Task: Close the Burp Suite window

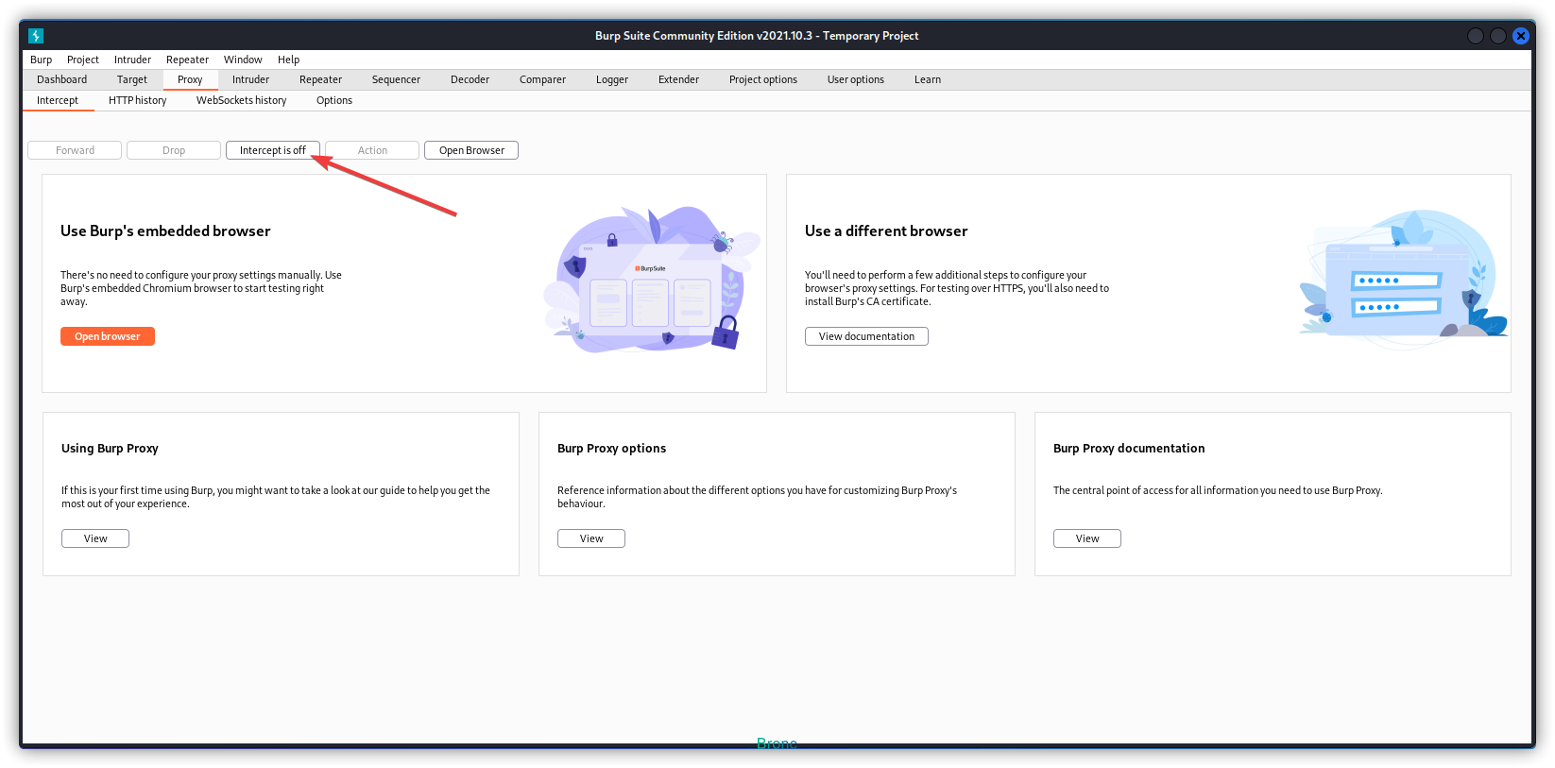Action: pos(1521,36)
